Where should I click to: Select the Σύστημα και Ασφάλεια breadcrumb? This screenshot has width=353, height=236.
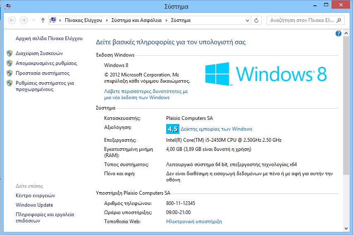(136, 20)
